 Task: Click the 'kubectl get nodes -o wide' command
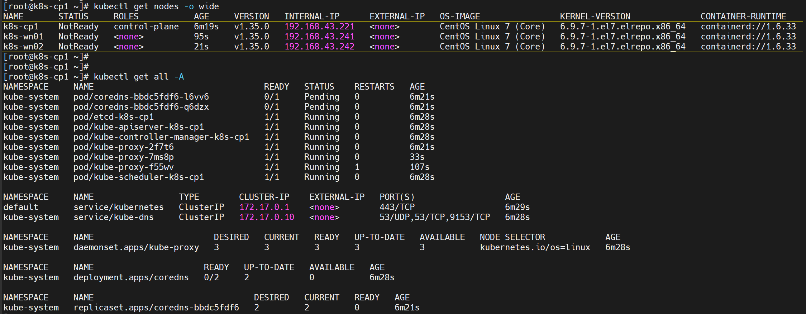[x=156, y=6]
